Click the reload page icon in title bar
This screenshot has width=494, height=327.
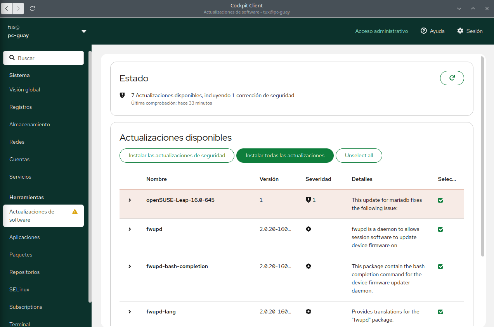(32, 8)
